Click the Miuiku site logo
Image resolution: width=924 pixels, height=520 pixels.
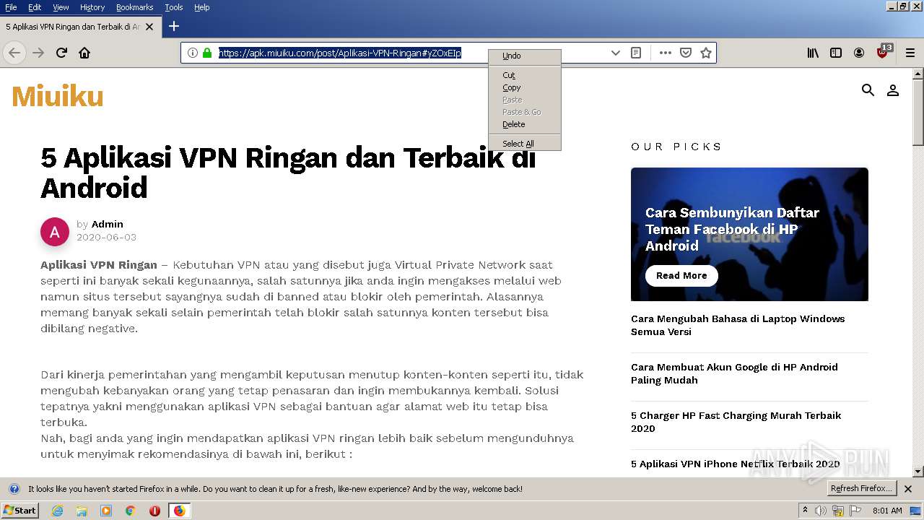point(58,96)
